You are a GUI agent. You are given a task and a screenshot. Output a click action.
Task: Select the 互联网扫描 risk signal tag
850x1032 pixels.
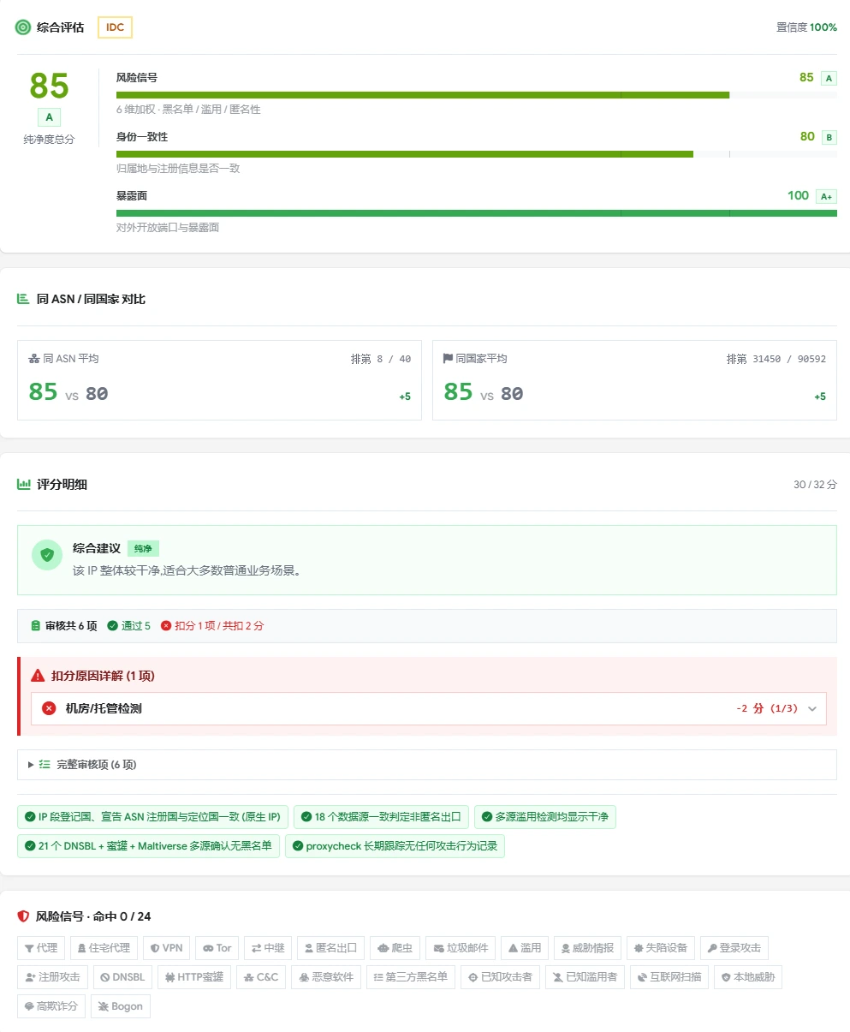(x=669, y=977)
